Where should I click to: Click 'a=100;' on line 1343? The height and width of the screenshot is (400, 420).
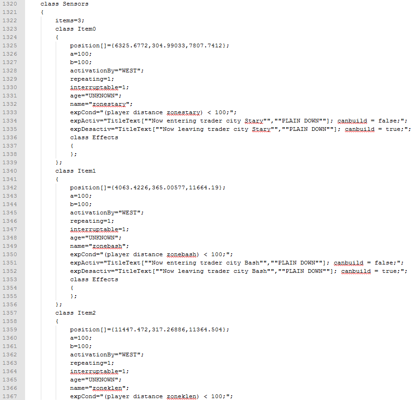[x=81, y=196]
